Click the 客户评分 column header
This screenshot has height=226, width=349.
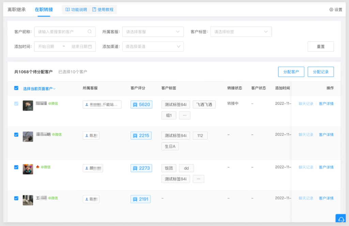pos(138,88)
